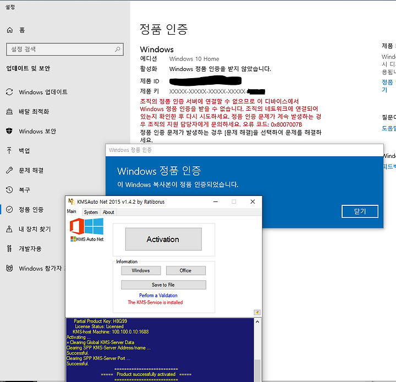Click 백업 label in sidebar

[24, 151]
